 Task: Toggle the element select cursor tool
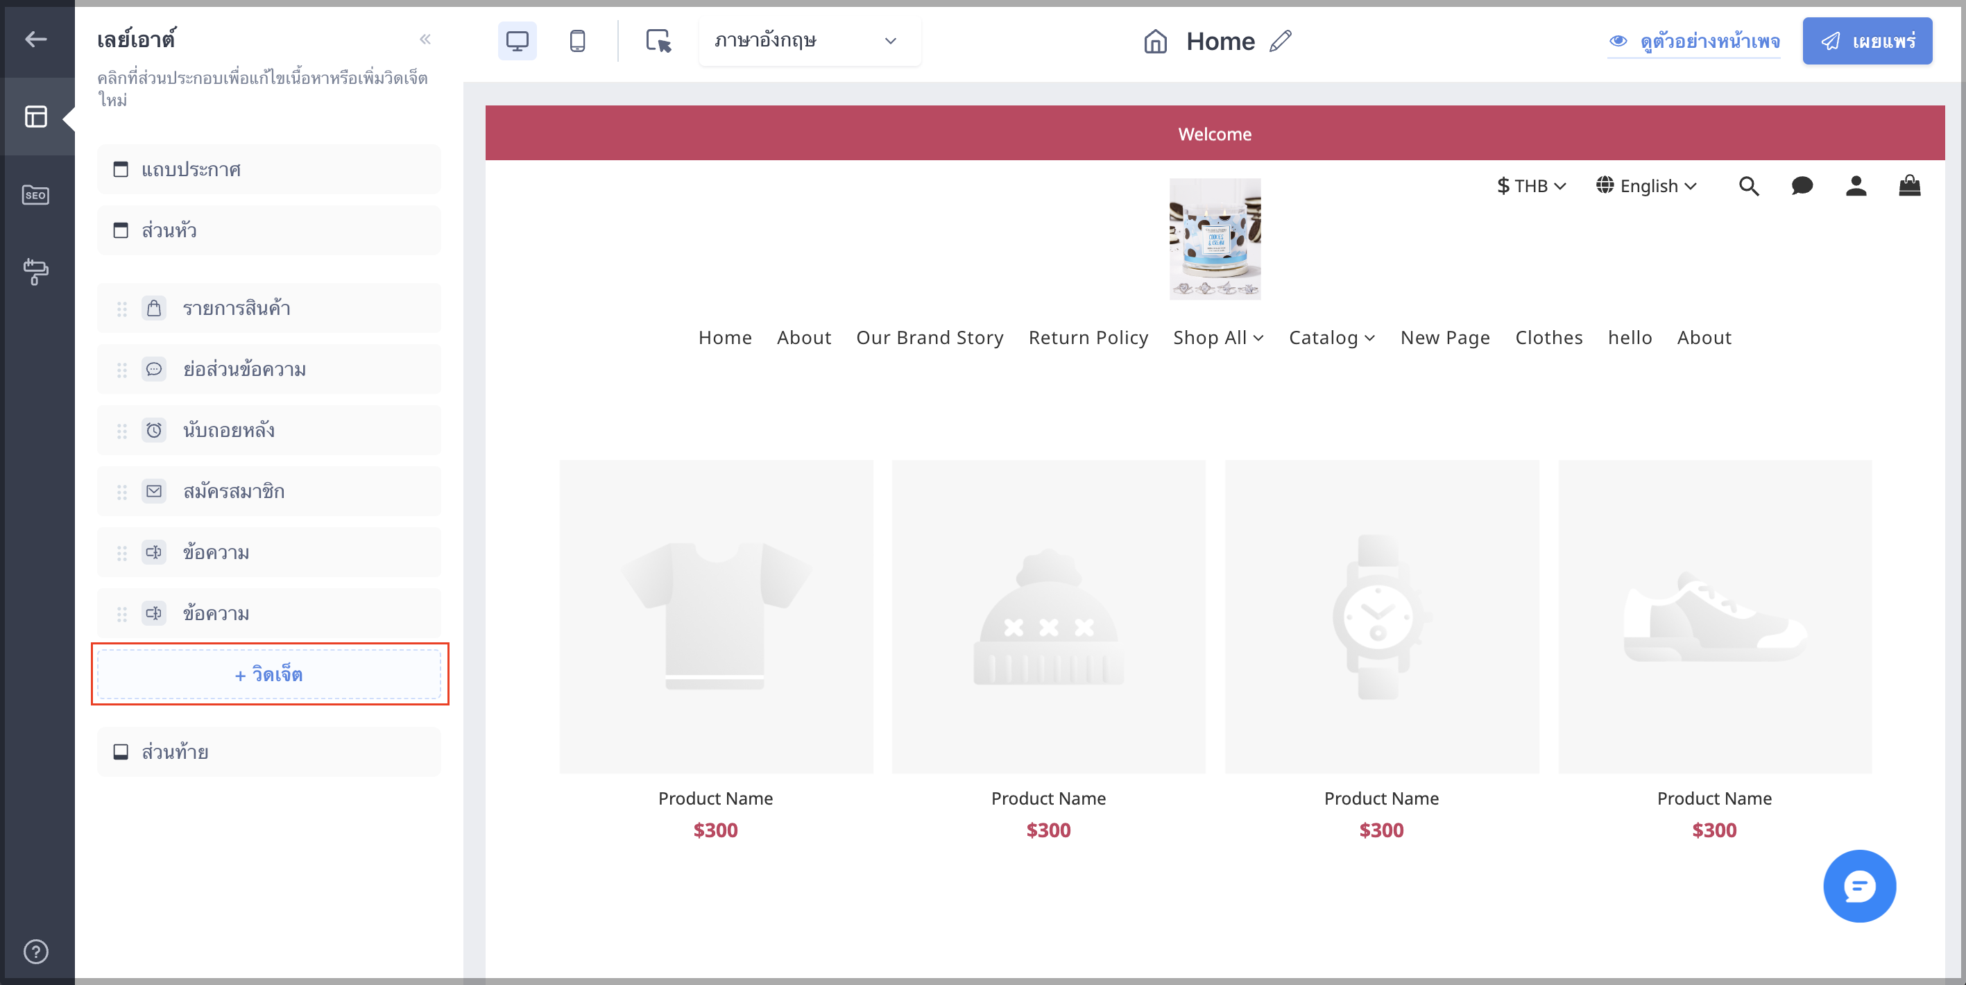[x=658, y=40]
